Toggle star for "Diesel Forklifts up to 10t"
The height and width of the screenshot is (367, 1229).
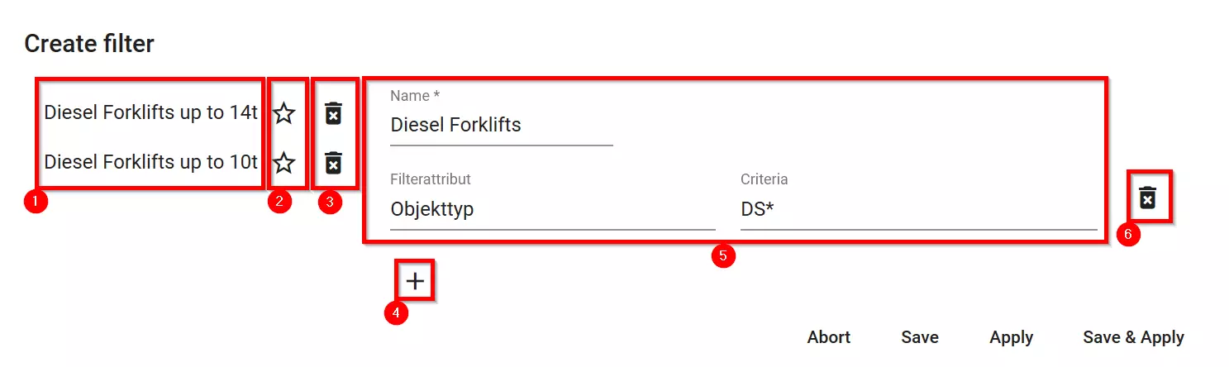pyautogui.click(x=284, y=163)
